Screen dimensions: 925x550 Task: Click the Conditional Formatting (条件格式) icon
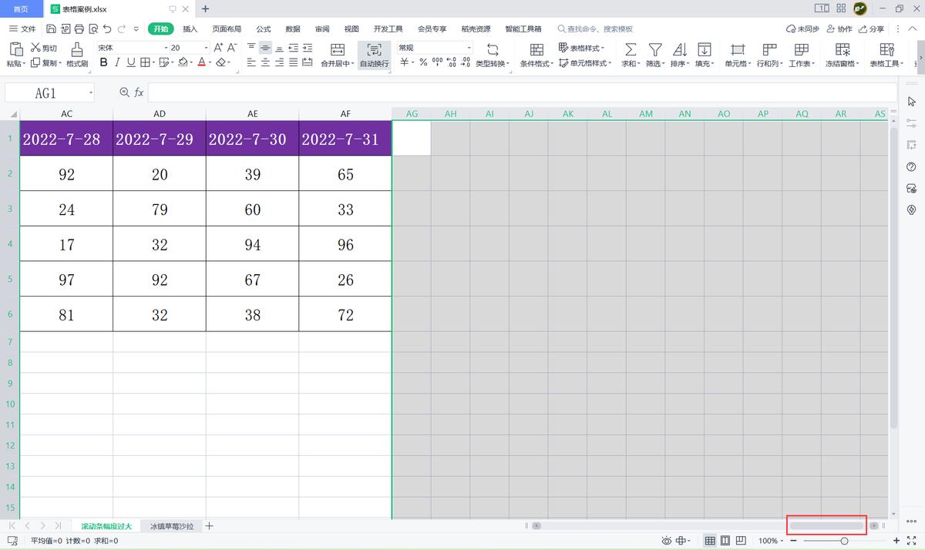[536, 49]
